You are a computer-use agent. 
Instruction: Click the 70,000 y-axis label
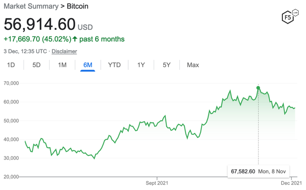tap(11, 83)
